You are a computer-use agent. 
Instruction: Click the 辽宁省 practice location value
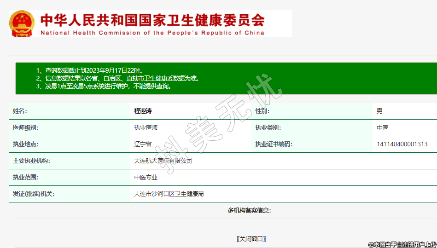pos(143,144)
